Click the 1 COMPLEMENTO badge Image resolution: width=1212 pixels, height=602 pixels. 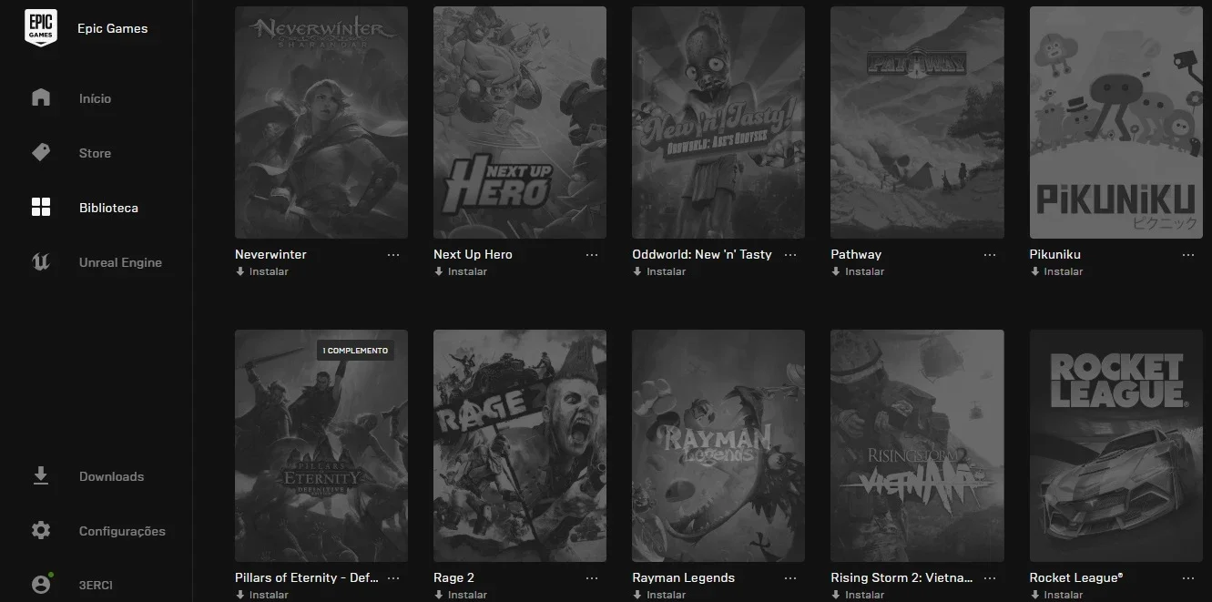(355, 351)
